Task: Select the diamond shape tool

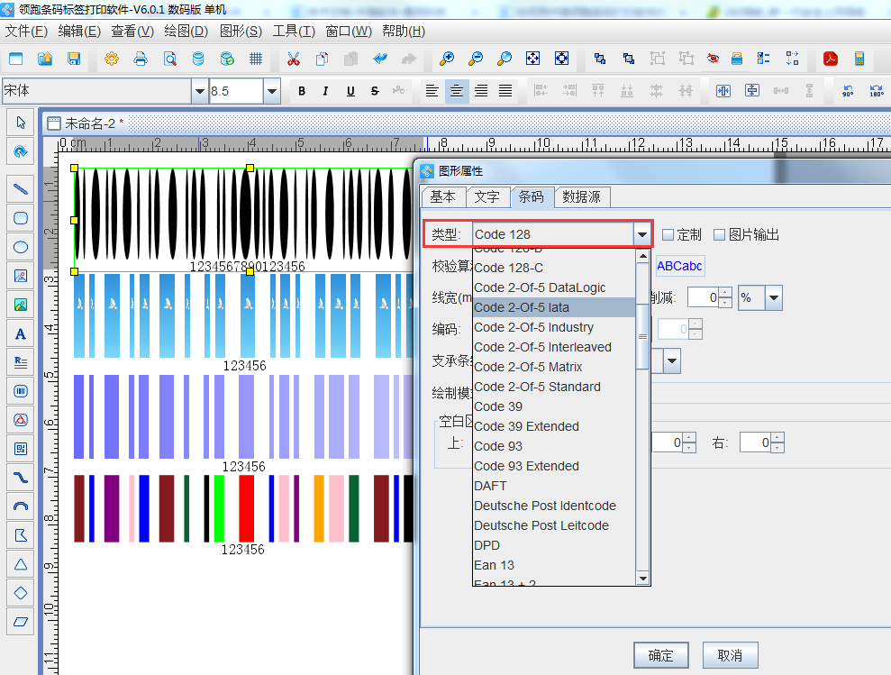Action: tap(21, 593)
